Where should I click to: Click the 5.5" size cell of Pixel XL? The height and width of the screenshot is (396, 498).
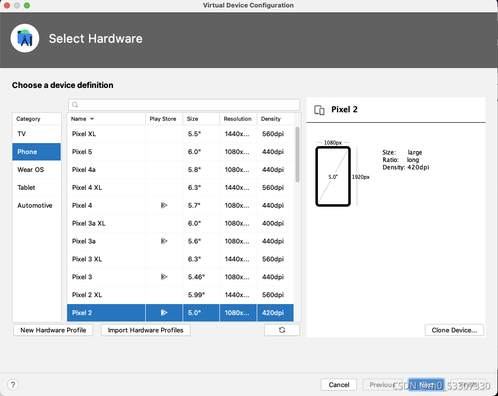[x=201, y=134]
